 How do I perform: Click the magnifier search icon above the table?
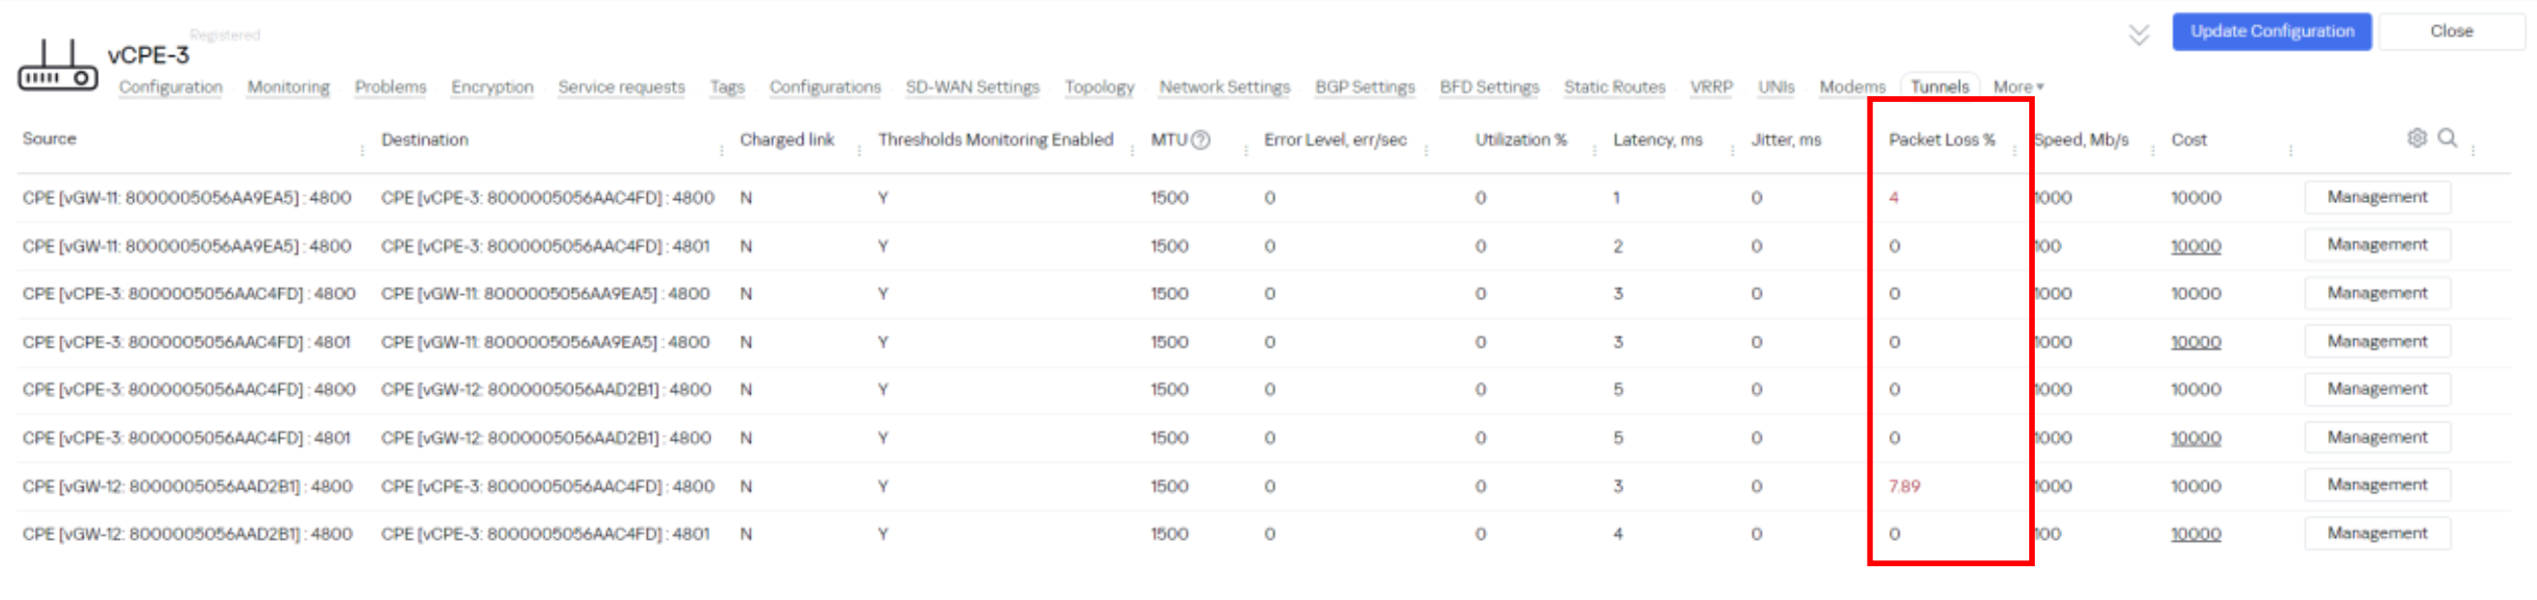point(2448,138)
